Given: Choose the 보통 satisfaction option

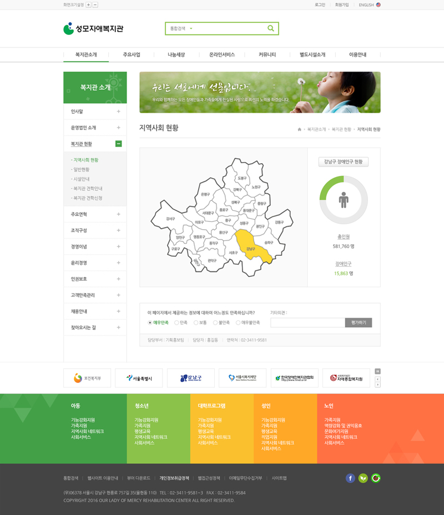Looking at the screenshot, I should tap(196, 322).
